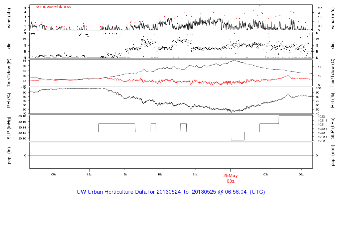Click the '09z' time axis tick label
Screen dimensions: 342x233
pos(54,174)
